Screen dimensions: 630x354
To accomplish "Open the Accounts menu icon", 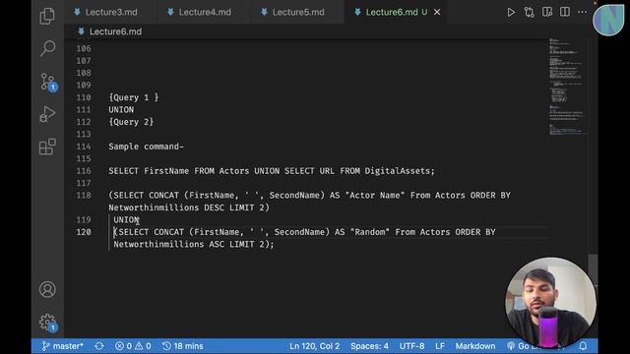I will point(47,289).
